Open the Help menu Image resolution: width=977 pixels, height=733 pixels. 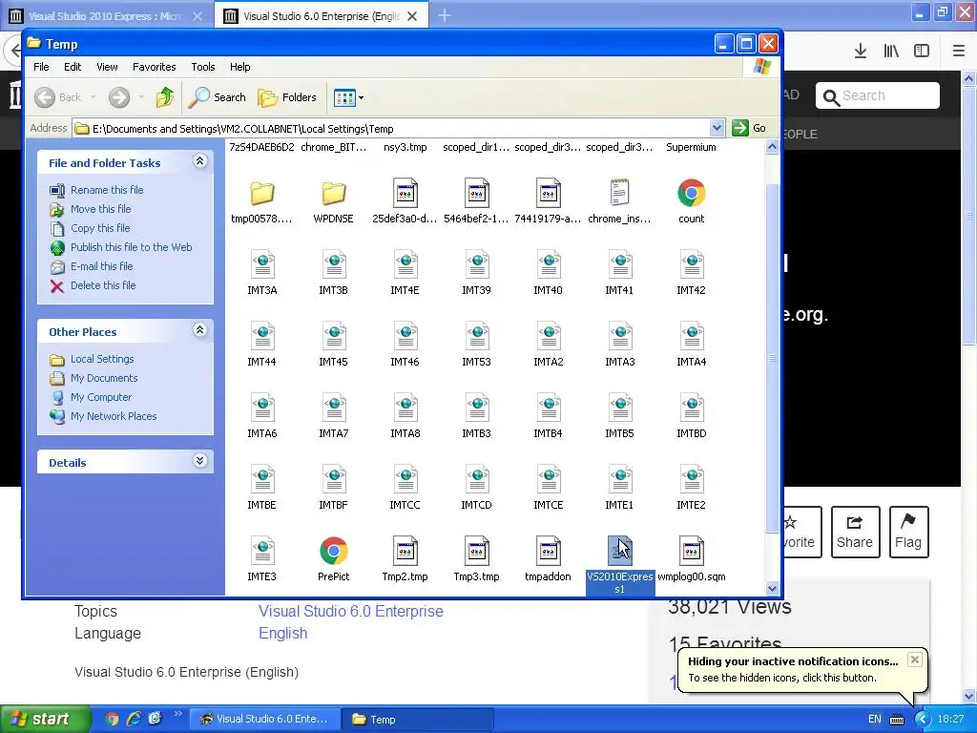239,67
